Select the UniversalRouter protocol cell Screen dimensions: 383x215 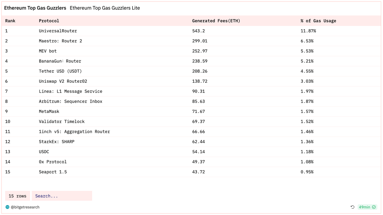(x=58, y=31)
